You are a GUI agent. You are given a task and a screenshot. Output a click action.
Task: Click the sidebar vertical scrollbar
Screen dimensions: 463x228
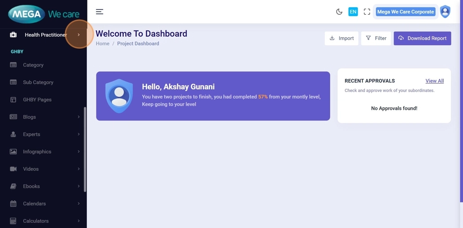(x=85, y=149)
